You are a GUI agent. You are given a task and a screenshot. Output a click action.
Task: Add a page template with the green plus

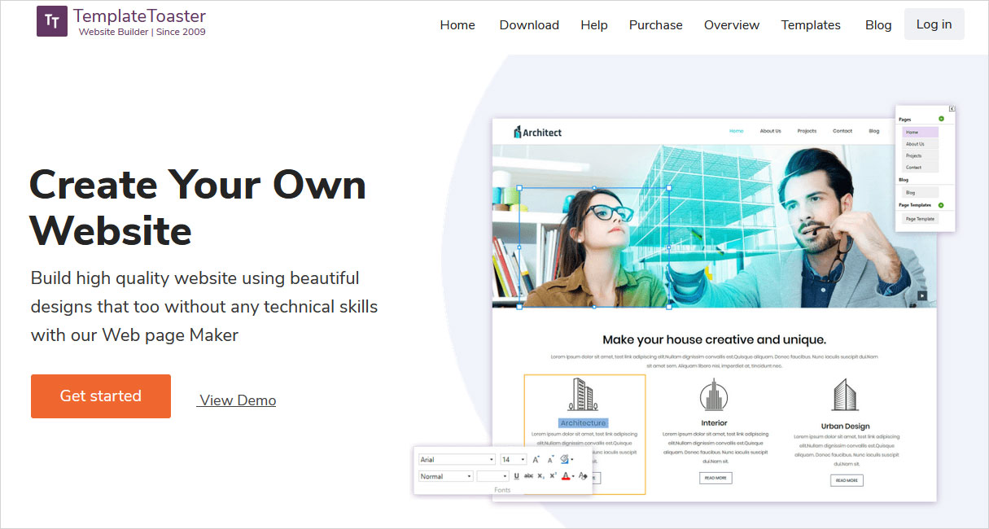[941, 205]
